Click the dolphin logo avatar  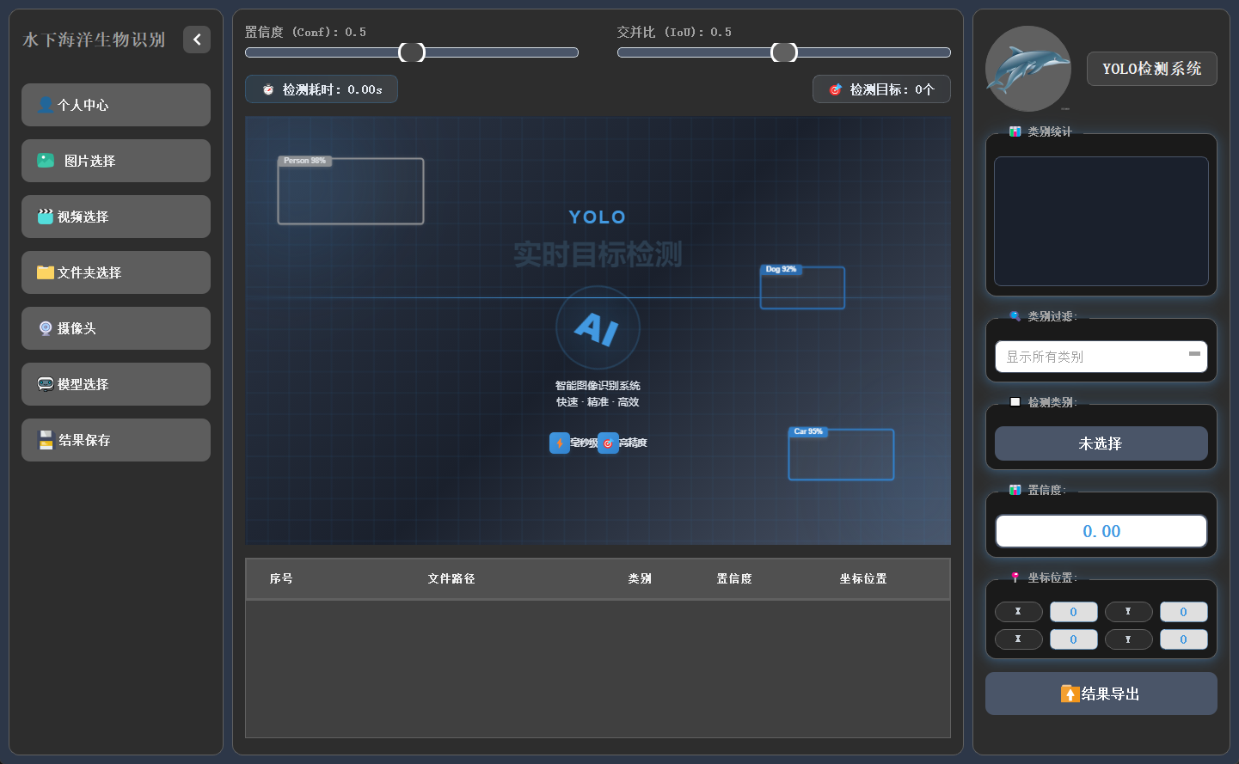pos(1027,69)
